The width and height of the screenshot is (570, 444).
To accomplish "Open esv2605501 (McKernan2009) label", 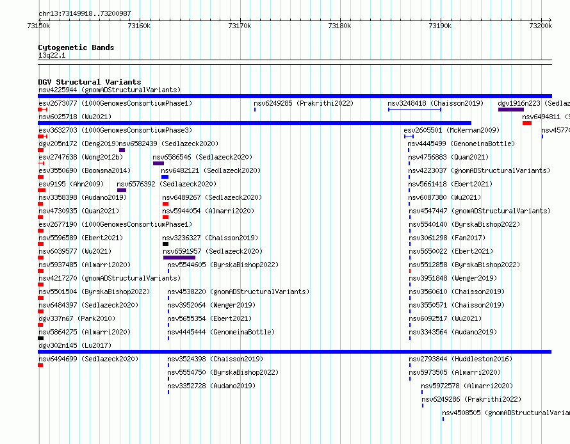I will coord(452,130).
